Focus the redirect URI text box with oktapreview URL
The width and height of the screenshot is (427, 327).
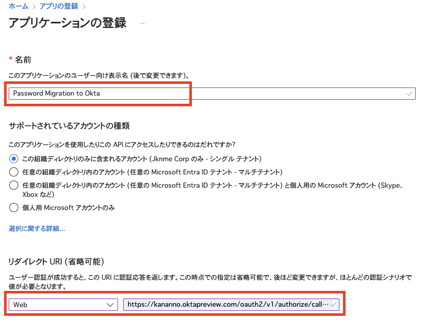226,304
